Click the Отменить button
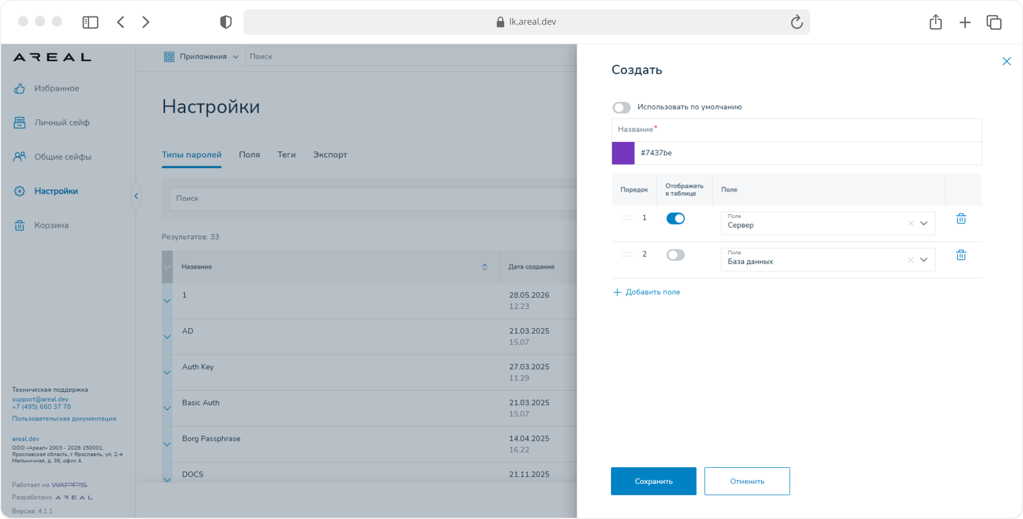 [x=747, y=481]
